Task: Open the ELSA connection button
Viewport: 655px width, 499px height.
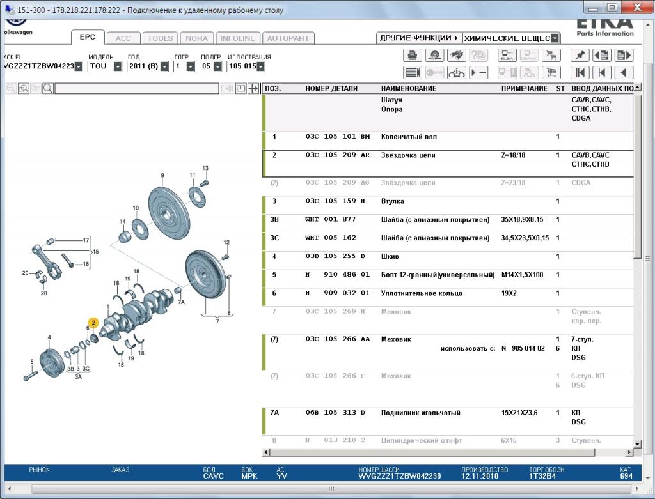Action: (507, 55)
